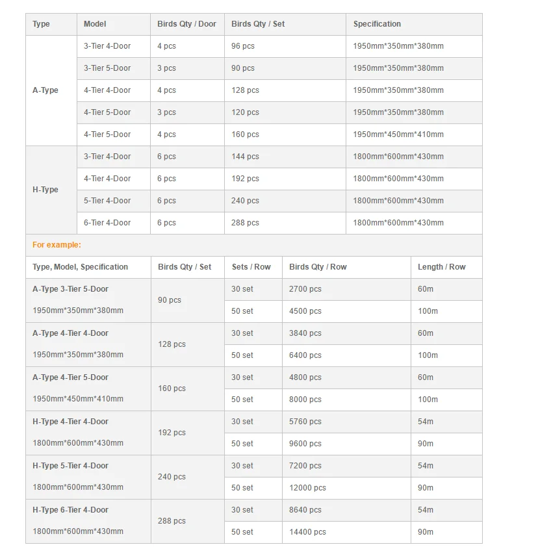Click the "Type, Model, Specification" header

pyautogui.click(x=80, y=267)
